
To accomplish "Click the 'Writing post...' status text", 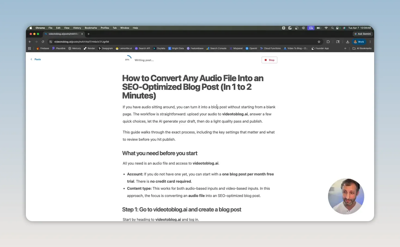I will click(144, 60).
